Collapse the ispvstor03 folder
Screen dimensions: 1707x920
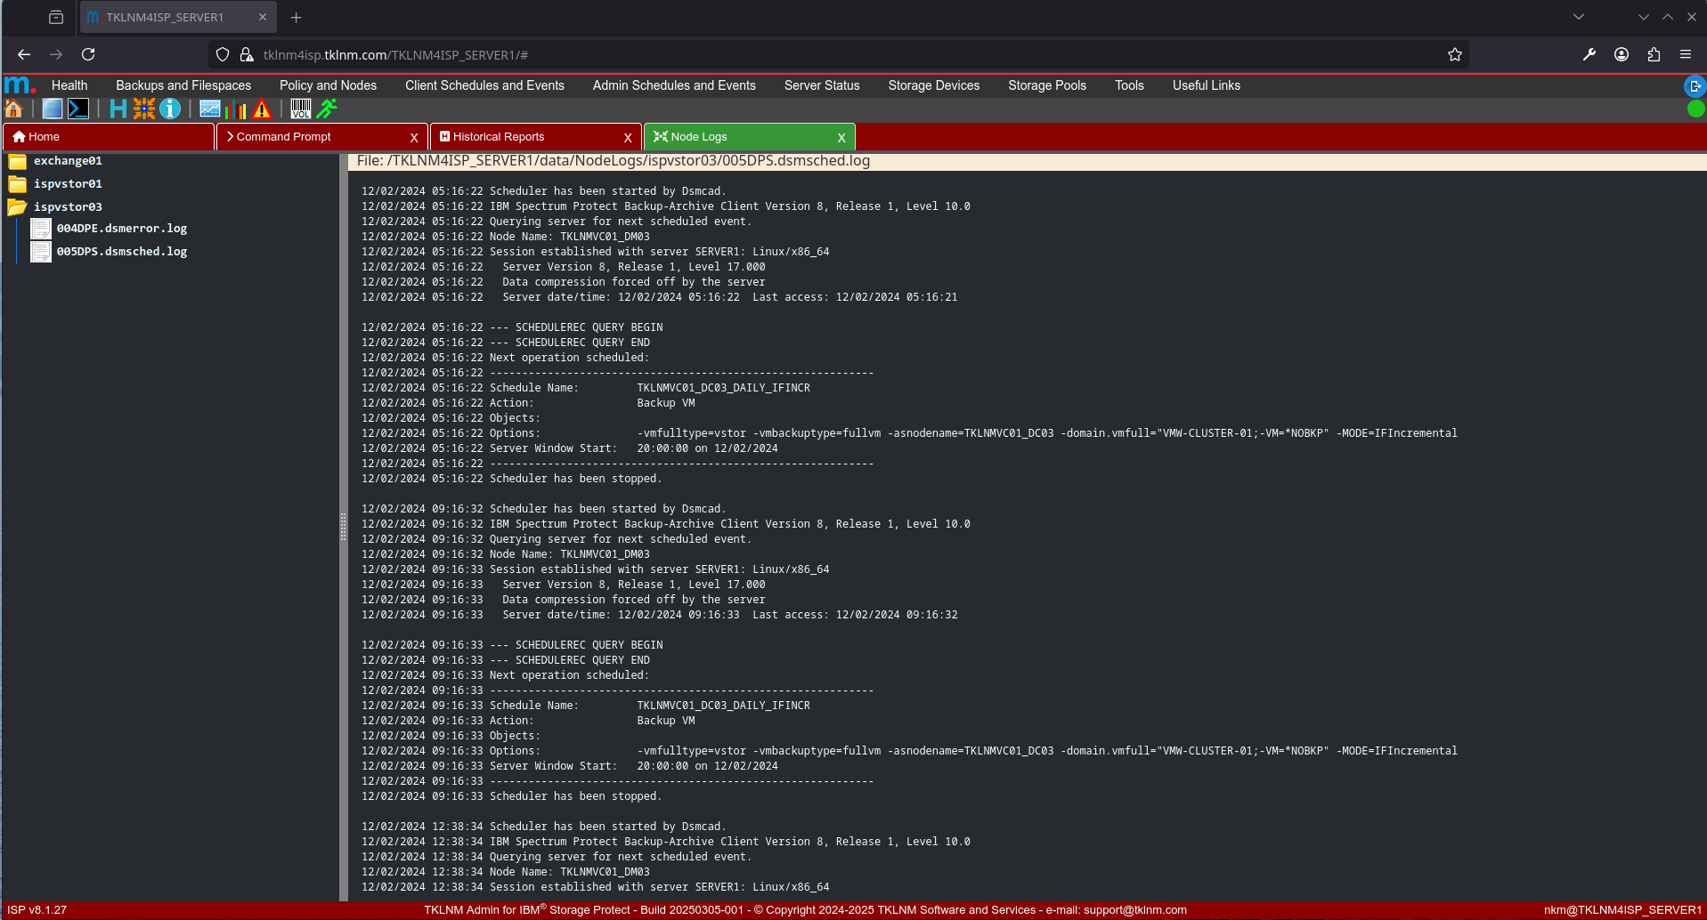click(17, 207)
